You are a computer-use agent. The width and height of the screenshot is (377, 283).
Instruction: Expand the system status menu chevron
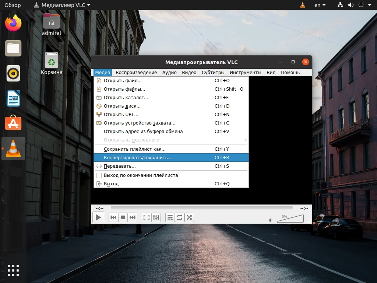(x=370, y=5)
